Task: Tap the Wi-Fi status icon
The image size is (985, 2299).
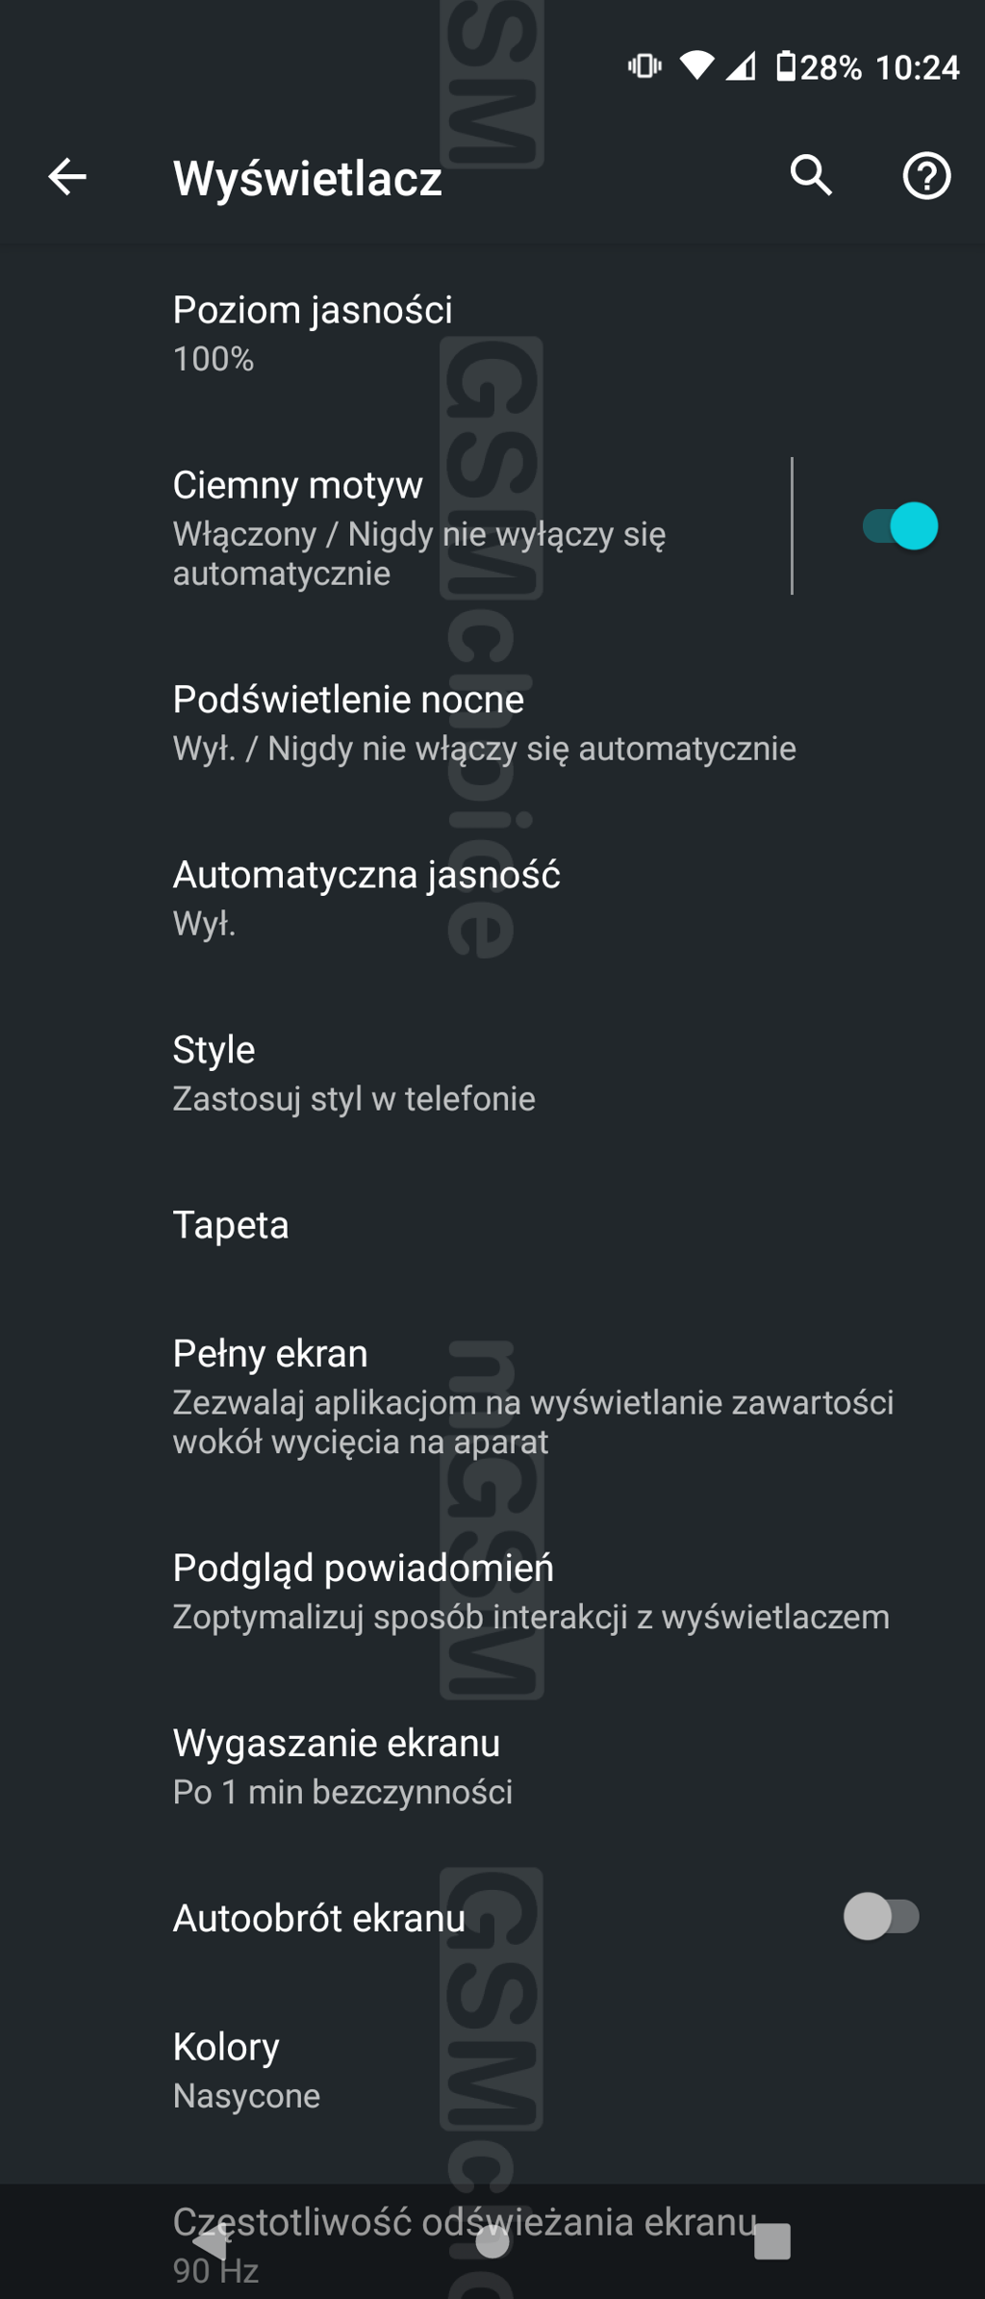Action: click(x=697, y=65)
